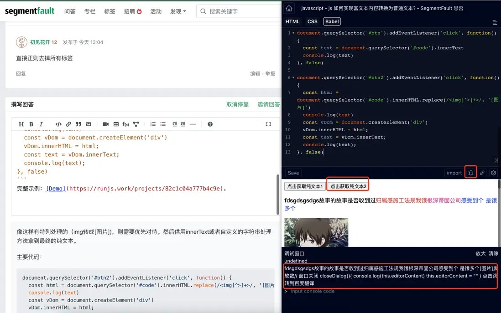Toggle ordered list formatting in the editor
Screen dimensions: 501x313
tap(153, 124)
